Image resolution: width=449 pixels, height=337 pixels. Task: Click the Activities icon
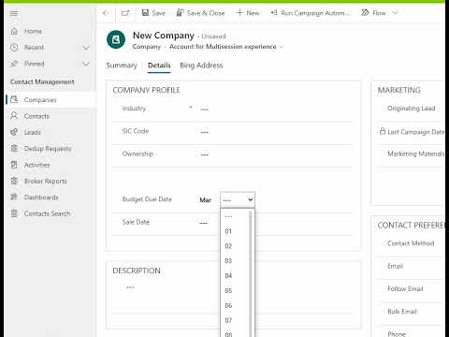14,165
